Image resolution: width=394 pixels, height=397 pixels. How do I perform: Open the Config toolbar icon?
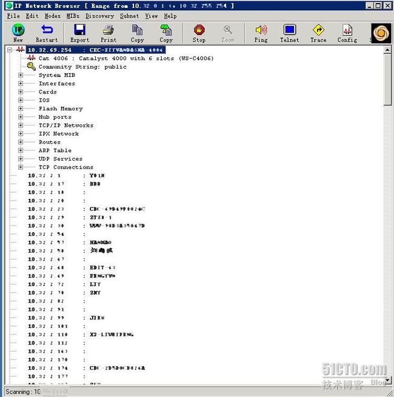coord(347,30)
